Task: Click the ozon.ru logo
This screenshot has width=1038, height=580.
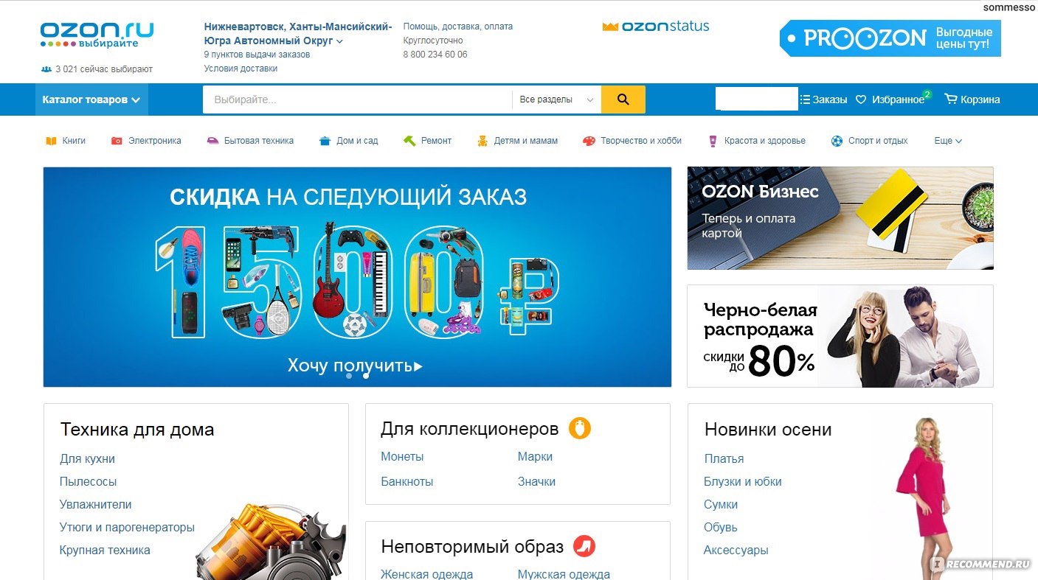Action: click(x=97, y=35)
